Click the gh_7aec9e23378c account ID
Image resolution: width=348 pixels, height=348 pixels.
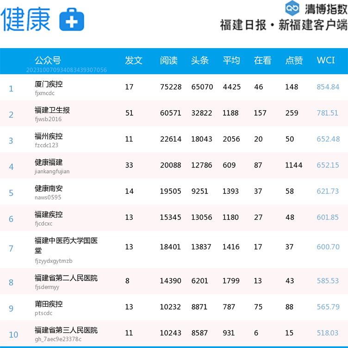58,339
